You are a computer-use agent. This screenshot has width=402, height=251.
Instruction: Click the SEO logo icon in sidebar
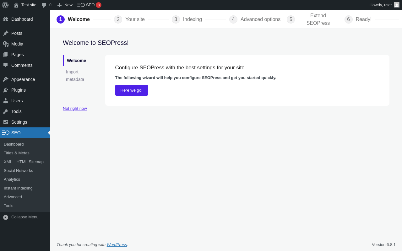[6, 133]
